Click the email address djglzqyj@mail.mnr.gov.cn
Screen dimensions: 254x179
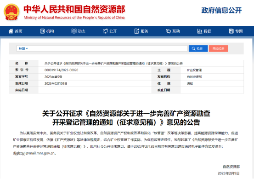coord(34,153)
